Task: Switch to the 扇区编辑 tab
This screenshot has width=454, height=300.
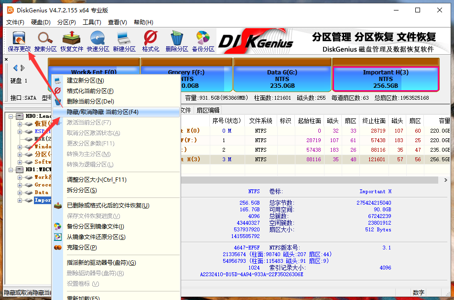Action: point(208,110)
